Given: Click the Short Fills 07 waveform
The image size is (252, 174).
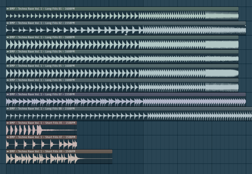Looking at the screenshot, I should coord(41,144).
